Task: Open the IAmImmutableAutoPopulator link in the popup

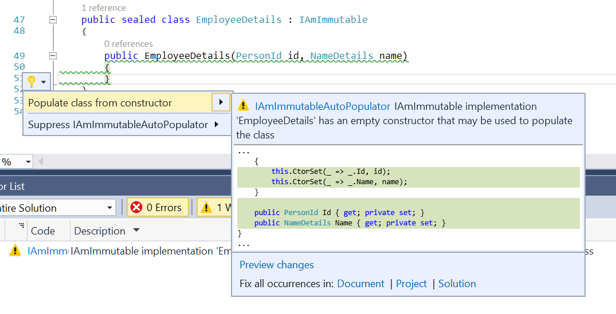Action: (x=323, y=106)
